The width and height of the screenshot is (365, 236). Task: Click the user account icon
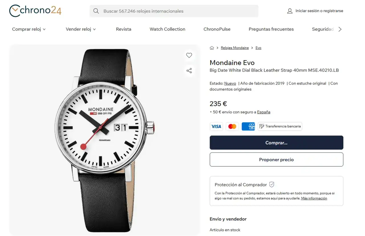290,11
